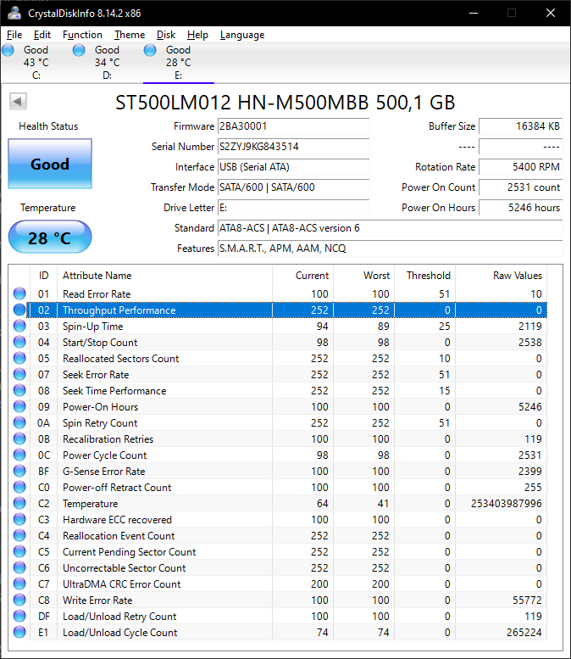The height and width of the screenshot is (659, 571).
Task: Click the previous disk arrow button
Action: (x=18, y=101)
